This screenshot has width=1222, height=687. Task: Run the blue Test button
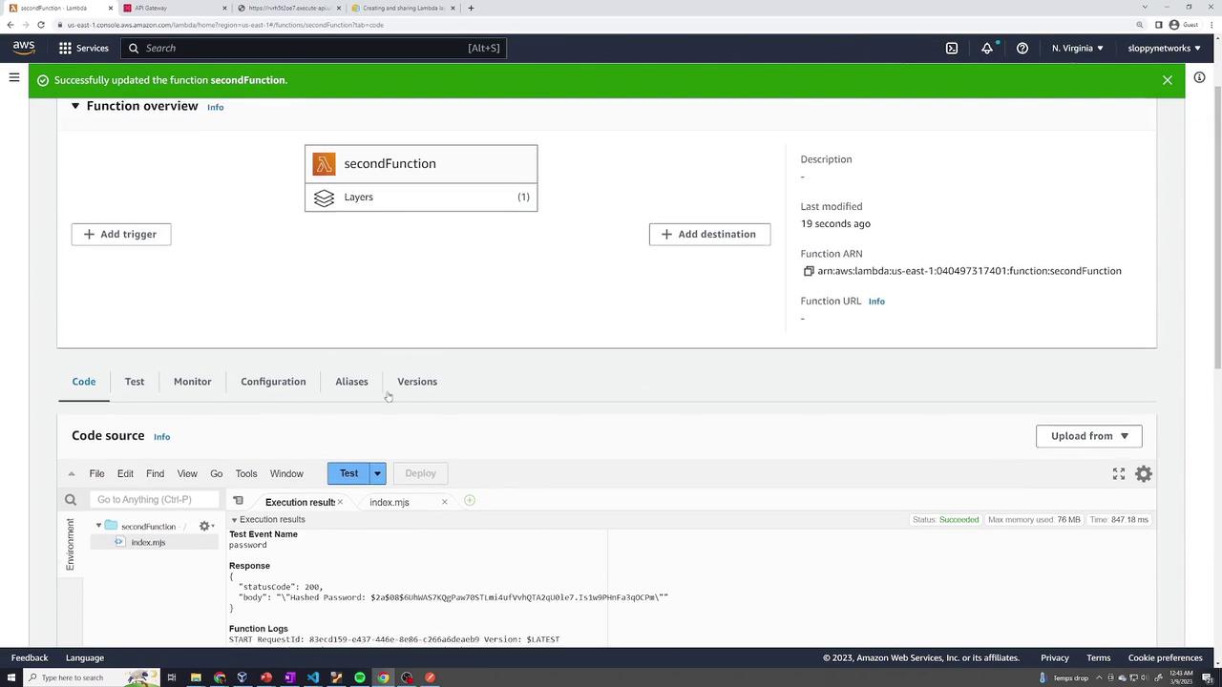[x=348, y=473]
